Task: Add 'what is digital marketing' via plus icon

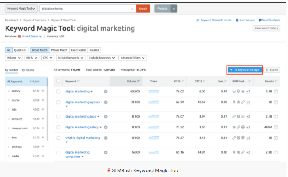Action: tap(106, 138)
